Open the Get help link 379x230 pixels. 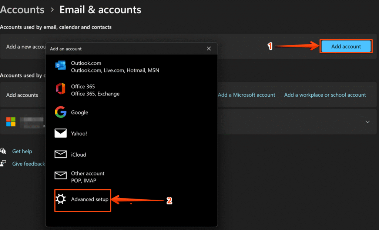coord(22,151)
